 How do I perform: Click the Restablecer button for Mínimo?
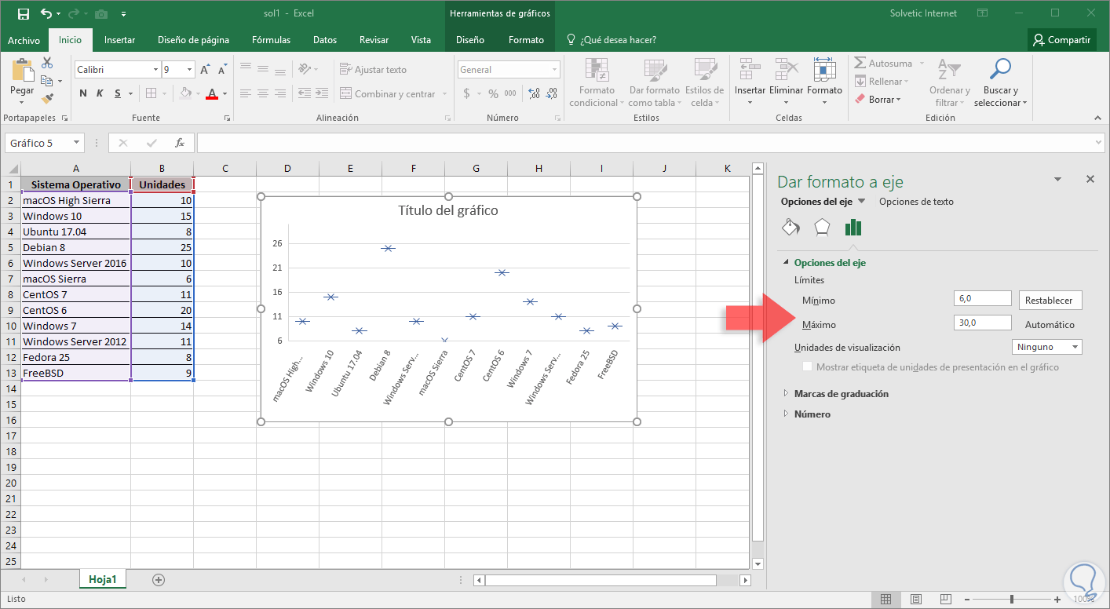pyautogui.click(x=1050, y=300)
